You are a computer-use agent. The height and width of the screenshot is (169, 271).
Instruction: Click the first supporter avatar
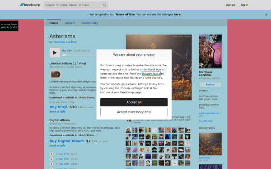[x=128, y=130]
